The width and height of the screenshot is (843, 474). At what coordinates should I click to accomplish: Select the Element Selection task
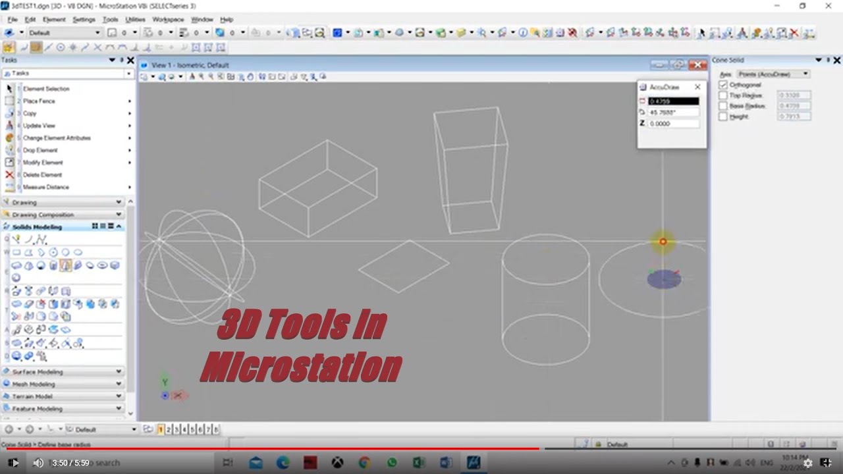coord(46,89)
